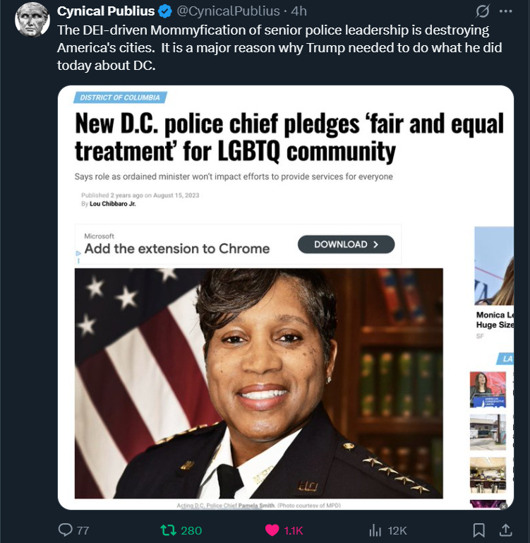Open the Monica sidebar ad thumbnail

(x=494, y=266)
